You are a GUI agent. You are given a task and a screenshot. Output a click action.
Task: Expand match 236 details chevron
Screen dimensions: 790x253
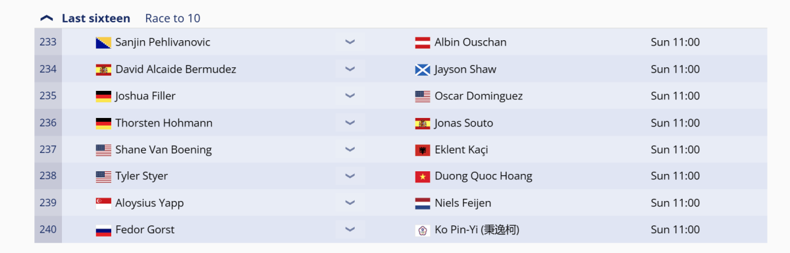[350, 123]
